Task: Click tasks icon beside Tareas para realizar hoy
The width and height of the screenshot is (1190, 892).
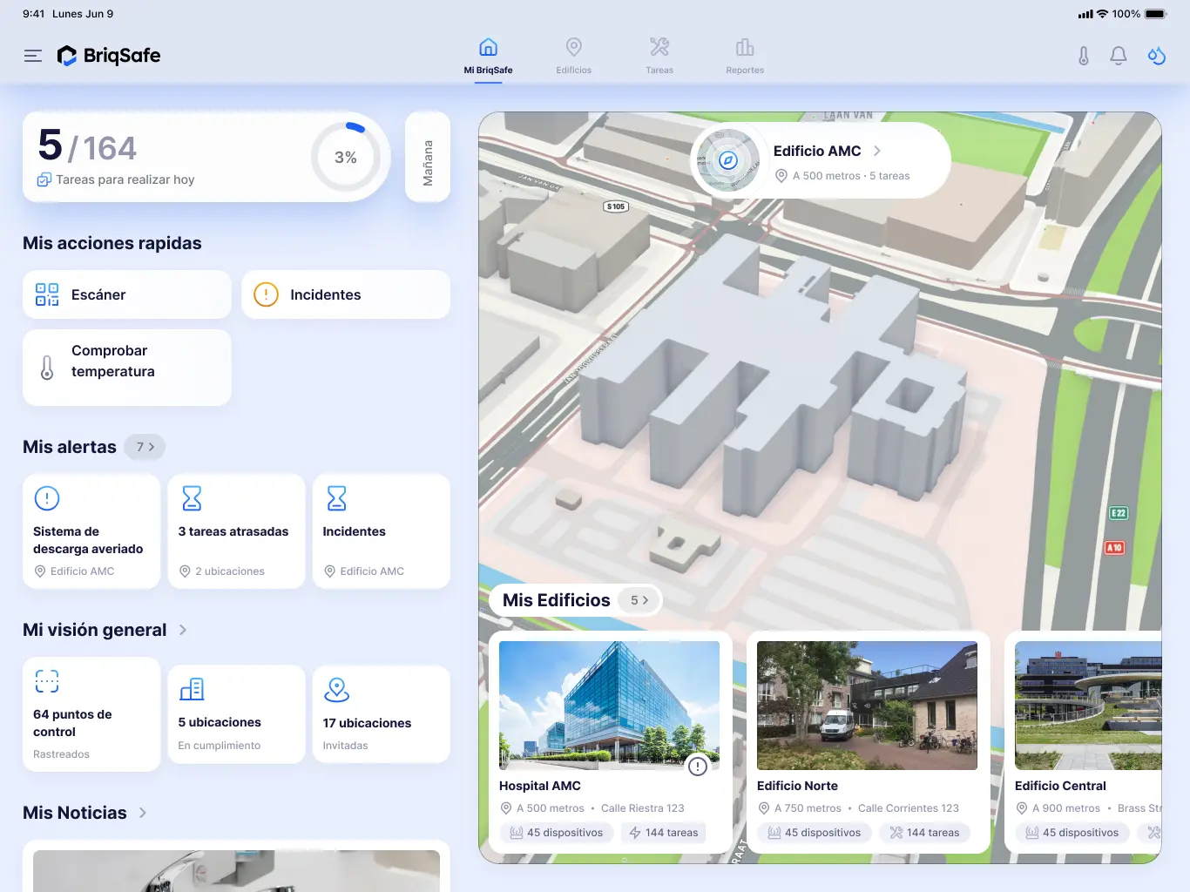Action: click(x=44, y=179)
